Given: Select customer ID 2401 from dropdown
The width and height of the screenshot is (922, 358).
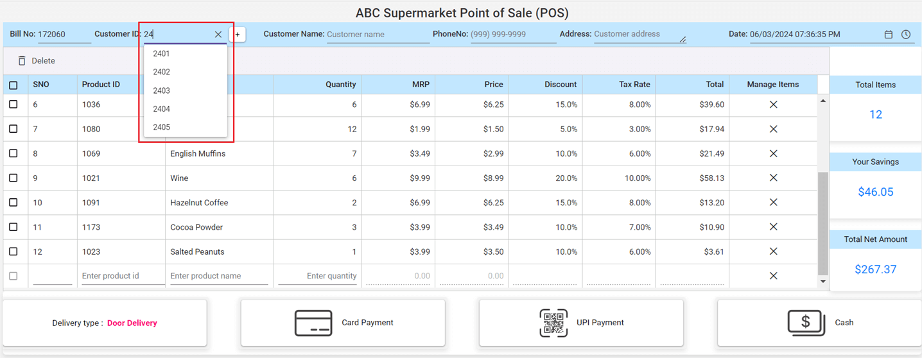Looking at the screenshot, I should pyautogui.click(x=162, y=54).
